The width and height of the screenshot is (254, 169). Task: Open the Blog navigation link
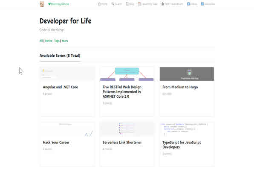pos(130,4)
